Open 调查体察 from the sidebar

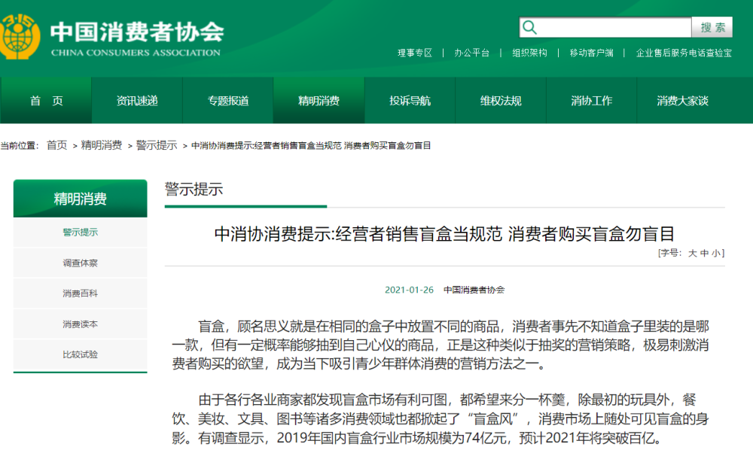pyautogui.click(x=80, y=263)
